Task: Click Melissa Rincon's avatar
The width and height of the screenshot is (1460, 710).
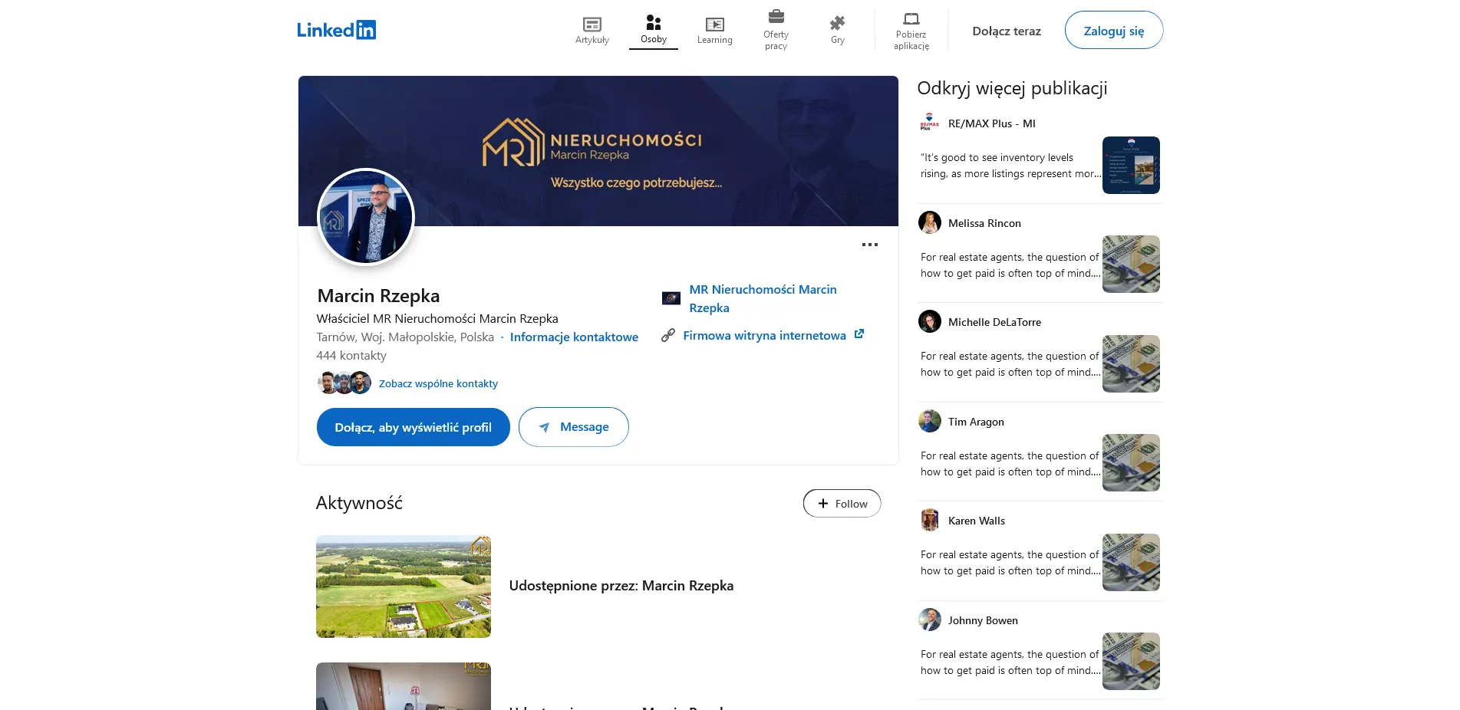Action: (930, 222)
